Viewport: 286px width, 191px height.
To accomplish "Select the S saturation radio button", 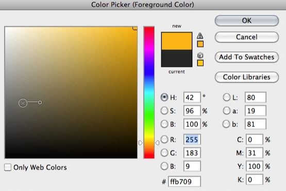I will pyautogui.click(x=164, y=111).
